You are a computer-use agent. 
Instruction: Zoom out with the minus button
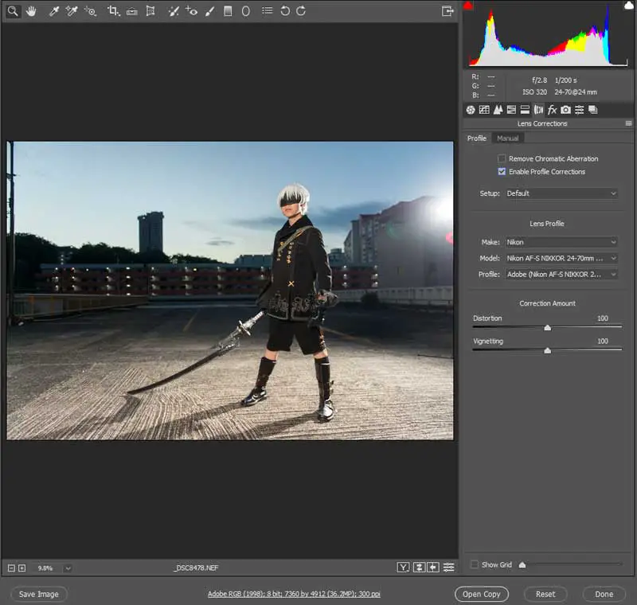[x=11, y=568]
